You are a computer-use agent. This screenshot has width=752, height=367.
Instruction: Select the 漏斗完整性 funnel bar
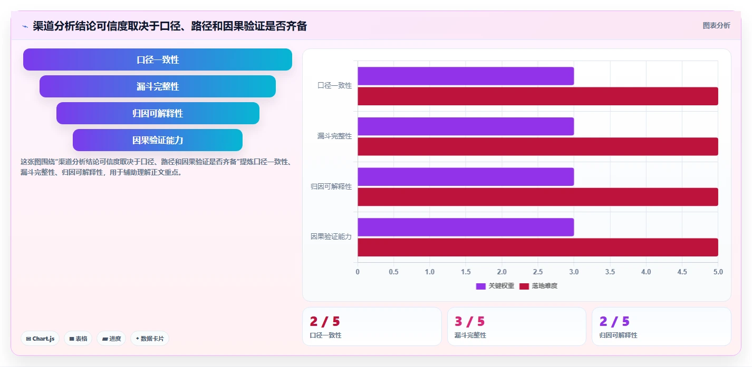(158, 86)
